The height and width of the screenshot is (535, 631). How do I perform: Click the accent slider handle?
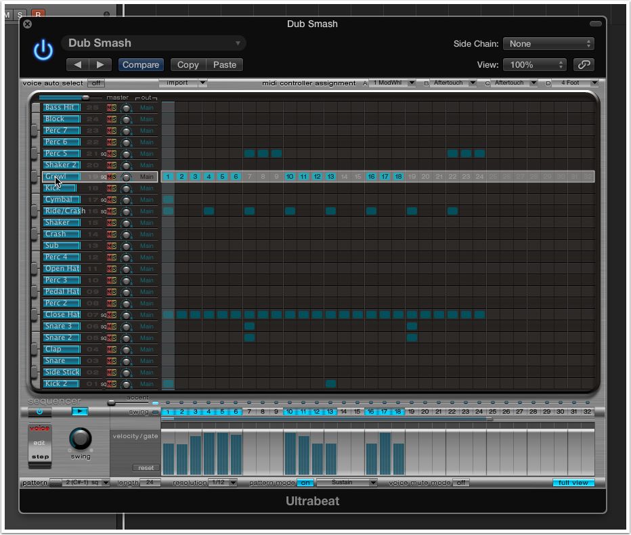point(111,402)
